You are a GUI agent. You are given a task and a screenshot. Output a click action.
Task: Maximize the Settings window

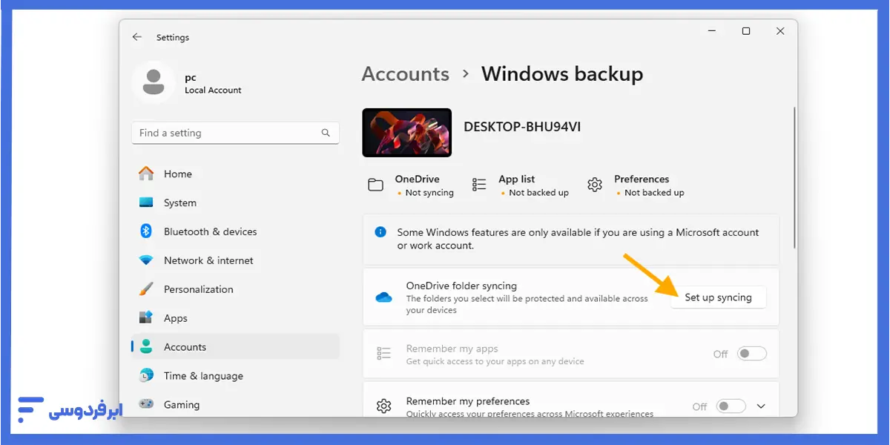point(746,31)
